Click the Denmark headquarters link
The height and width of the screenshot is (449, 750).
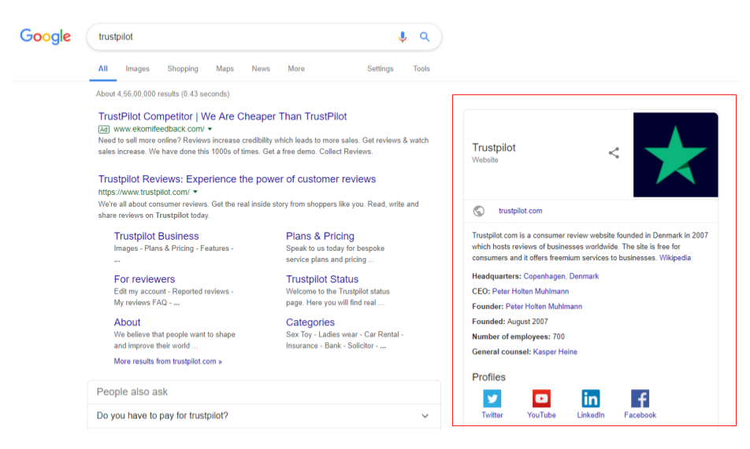[x=584, y=276]
